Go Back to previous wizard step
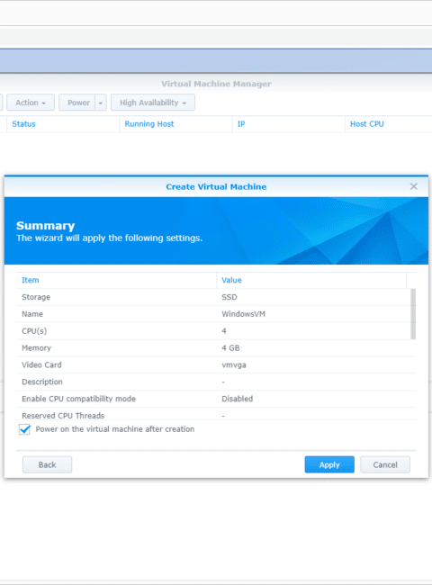432x585 pixels. [47, 465]
